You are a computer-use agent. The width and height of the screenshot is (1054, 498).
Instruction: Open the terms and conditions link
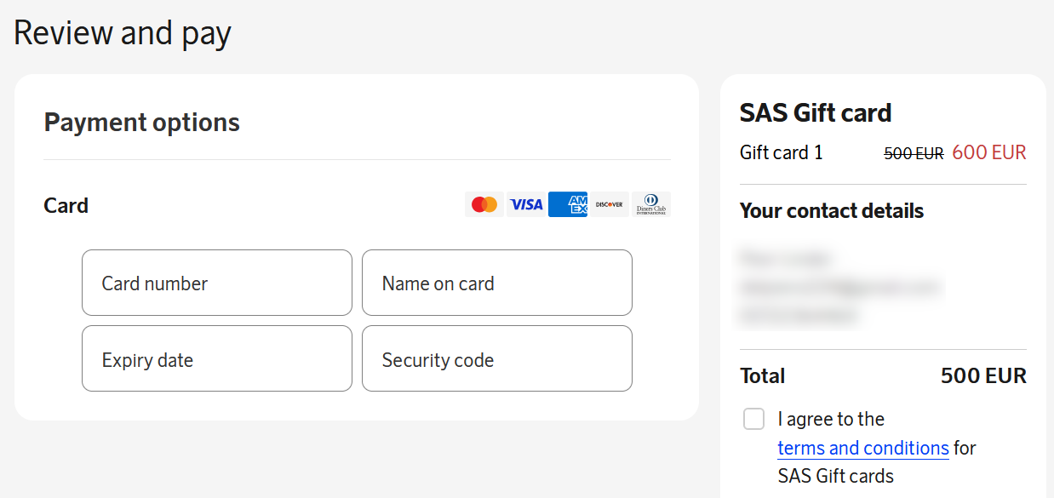point(862,448)
